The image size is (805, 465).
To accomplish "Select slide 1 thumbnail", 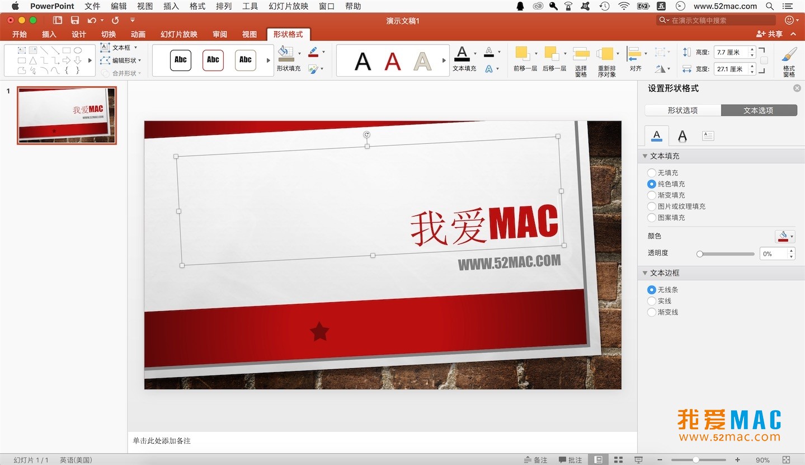I will tap(67, 115).
